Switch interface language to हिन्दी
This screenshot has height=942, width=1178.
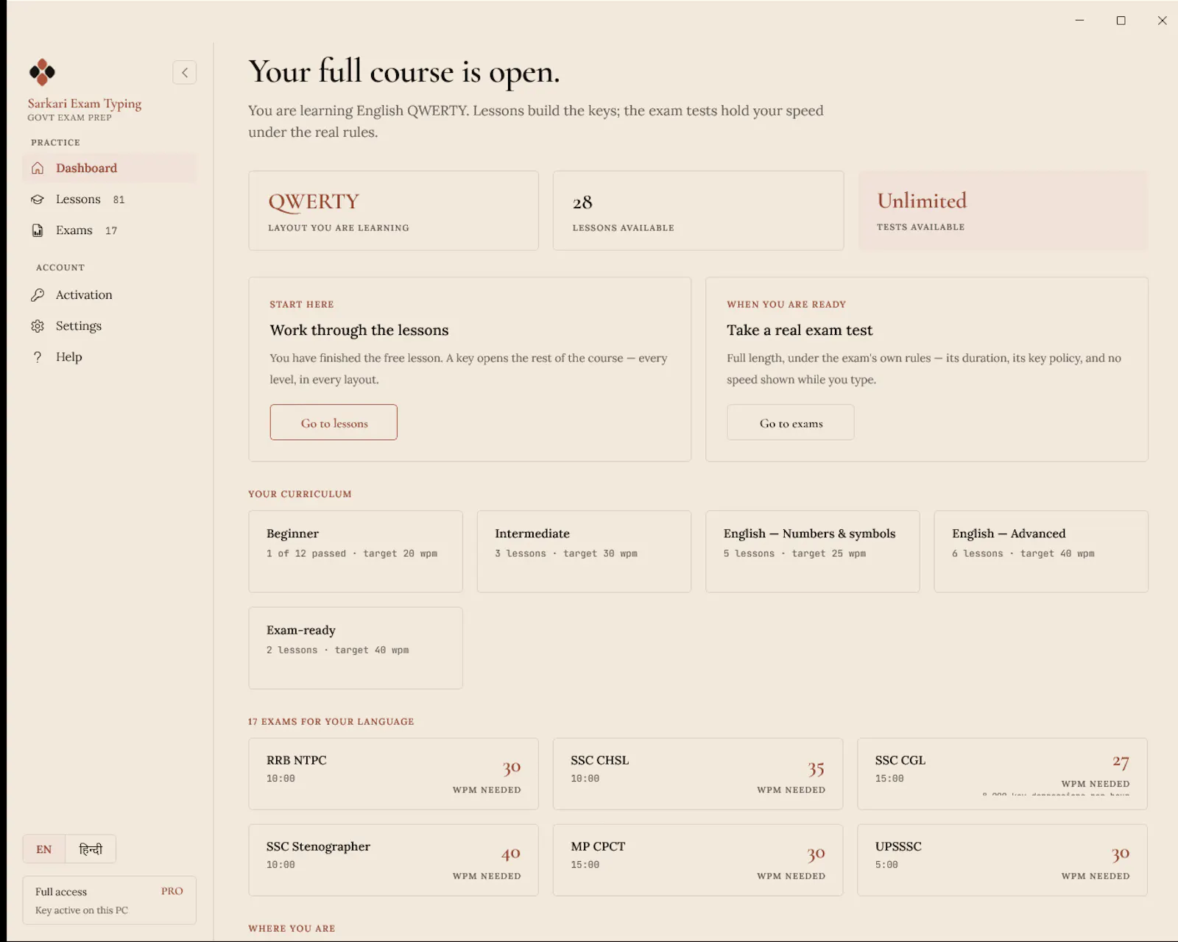(91, 849)
